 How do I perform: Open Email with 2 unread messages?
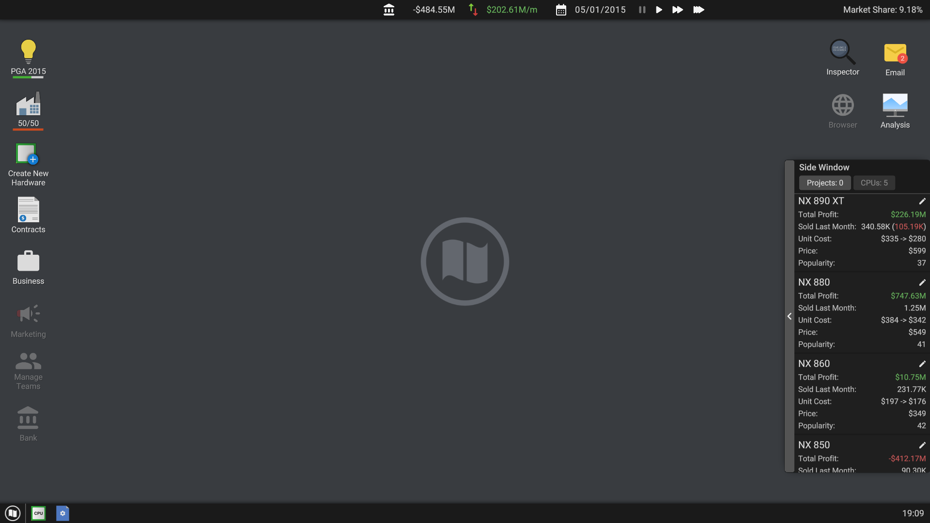(x=895, y=53)
